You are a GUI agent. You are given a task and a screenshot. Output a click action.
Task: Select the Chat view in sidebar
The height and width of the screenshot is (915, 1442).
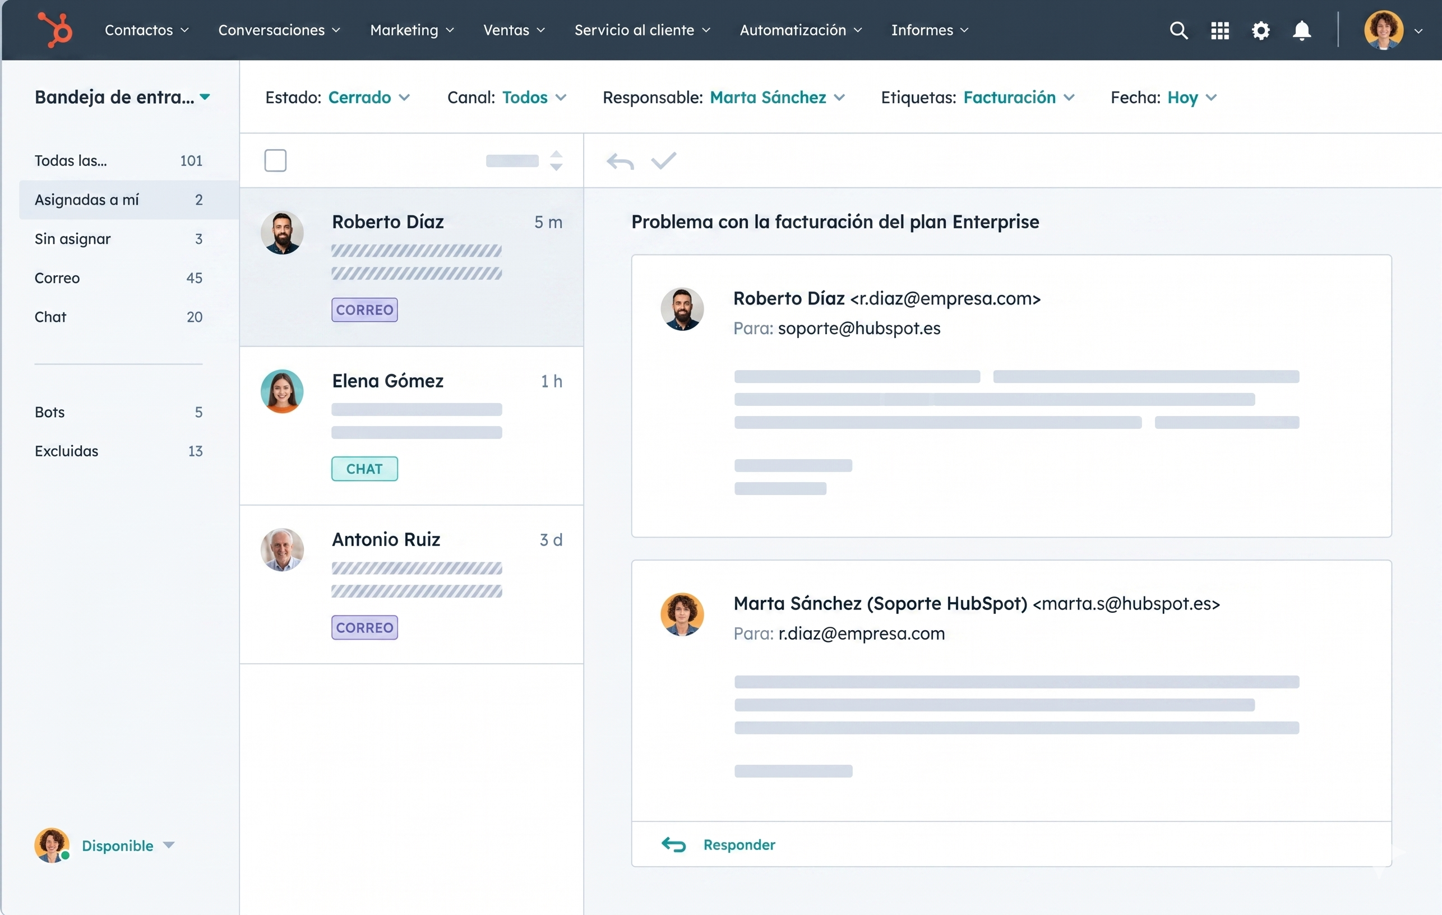(118, 317)
